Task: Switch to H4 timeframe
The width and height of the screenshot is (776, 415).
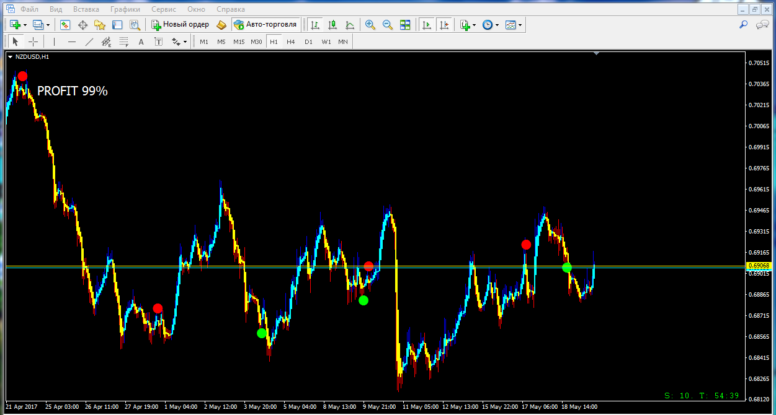Action: click(x=290, y=41)
